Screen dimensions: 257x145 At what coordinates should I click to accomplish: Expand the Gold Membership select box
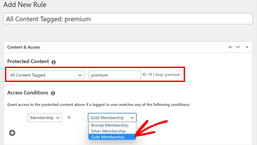coord(112,117)
